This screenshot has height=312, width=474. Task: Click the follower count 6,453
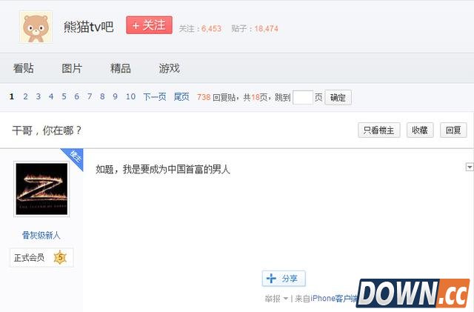[212, 29]
